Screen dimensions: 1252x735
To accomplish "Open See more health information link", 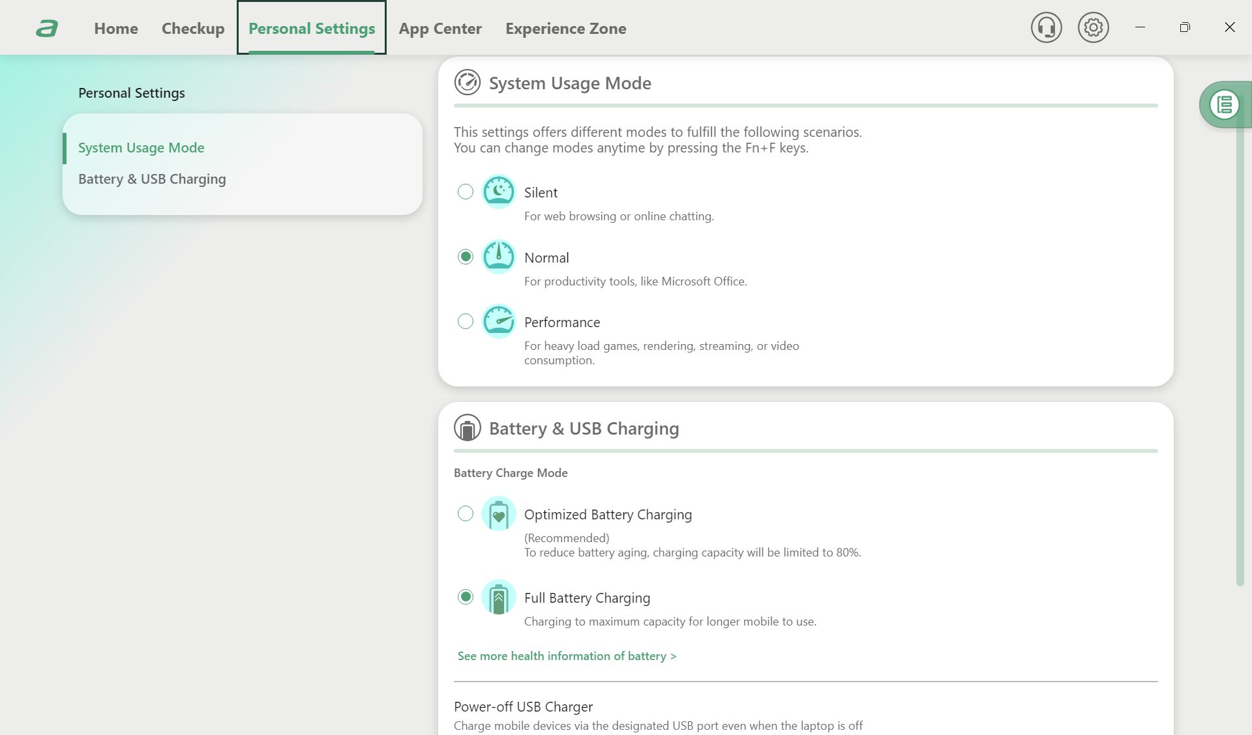I will pos(567,656).
